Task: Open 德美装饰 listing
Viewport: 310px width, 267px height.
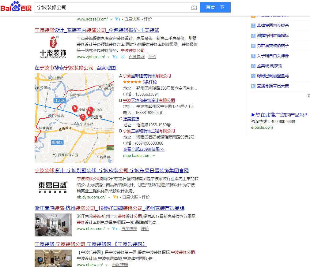Action: pyautogui.click(x=131, y=119)
